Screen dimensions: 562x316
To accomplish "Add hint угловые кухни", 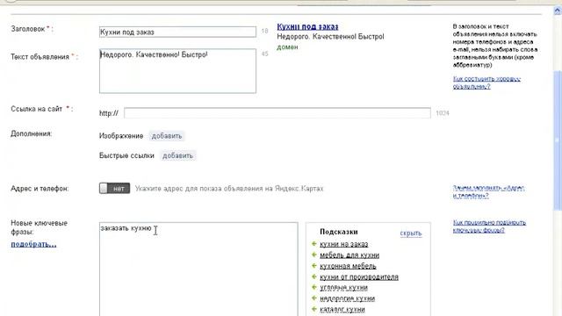I will [343, 288].
